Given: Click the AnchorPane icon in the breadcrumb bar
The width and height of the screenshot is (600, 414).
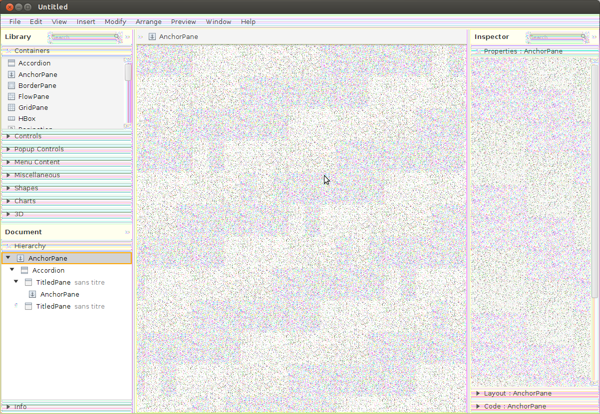Looking at the screenshot, I should click(x=152, y=36).
